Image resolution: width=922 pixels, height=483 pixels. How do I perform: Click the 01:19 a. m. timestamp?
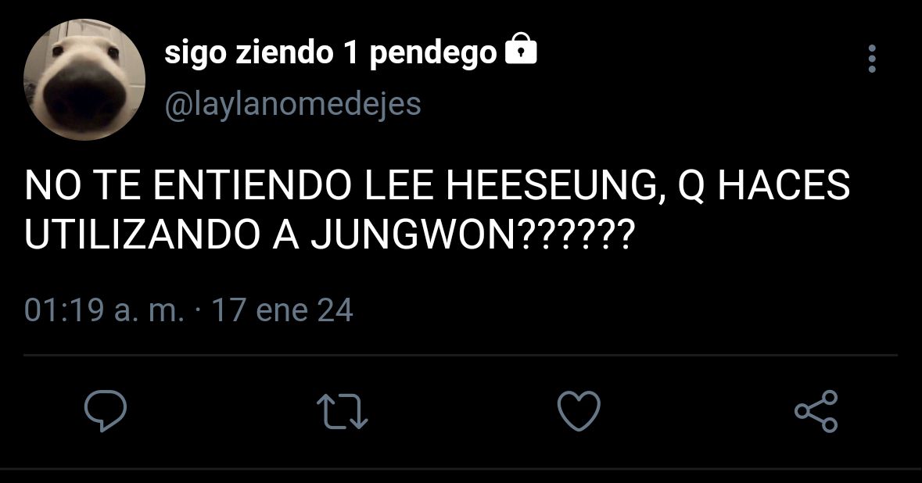pyautogui.click(x=104, y=310)
